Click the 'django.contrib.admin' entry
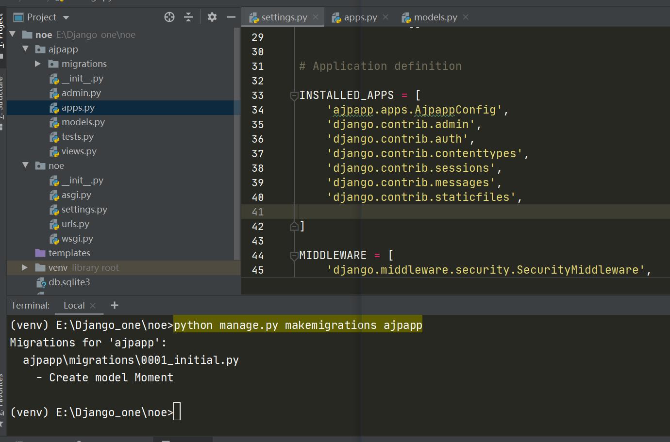Image resolution: width=670 pixels, height=442 pixels. click(401, 125)
